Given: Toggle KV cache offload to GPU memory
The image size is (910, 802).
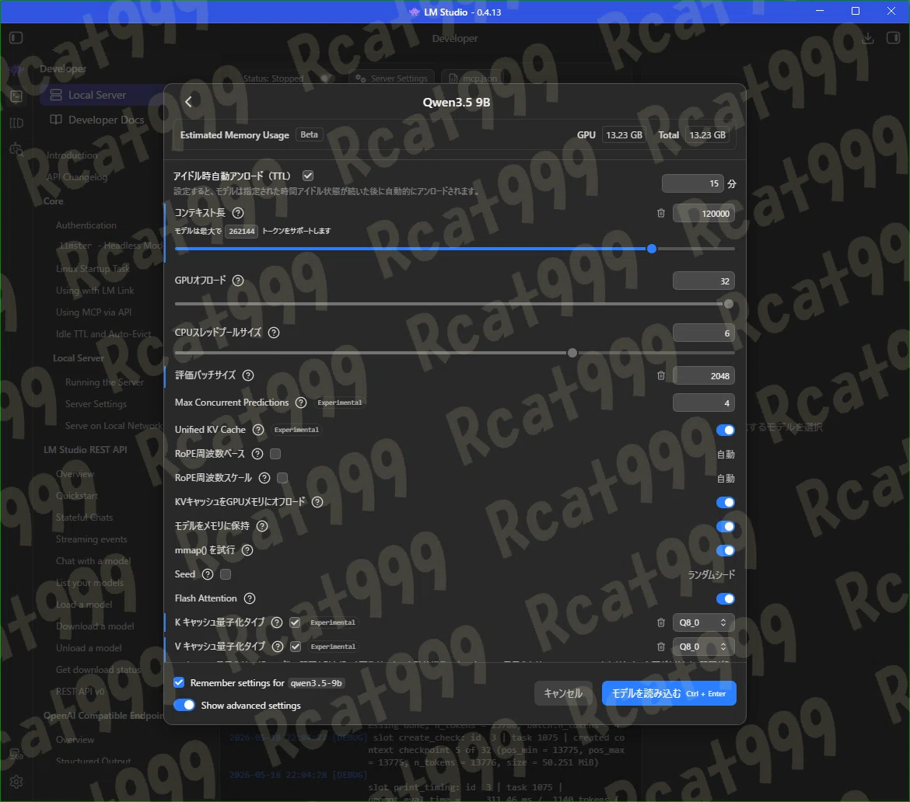Looking at the screenshot, I should (x=726, y=502).
